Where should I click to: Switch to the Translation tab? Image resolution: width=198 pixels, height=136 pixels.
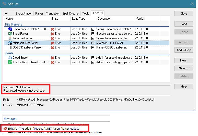tap(53, 14)
